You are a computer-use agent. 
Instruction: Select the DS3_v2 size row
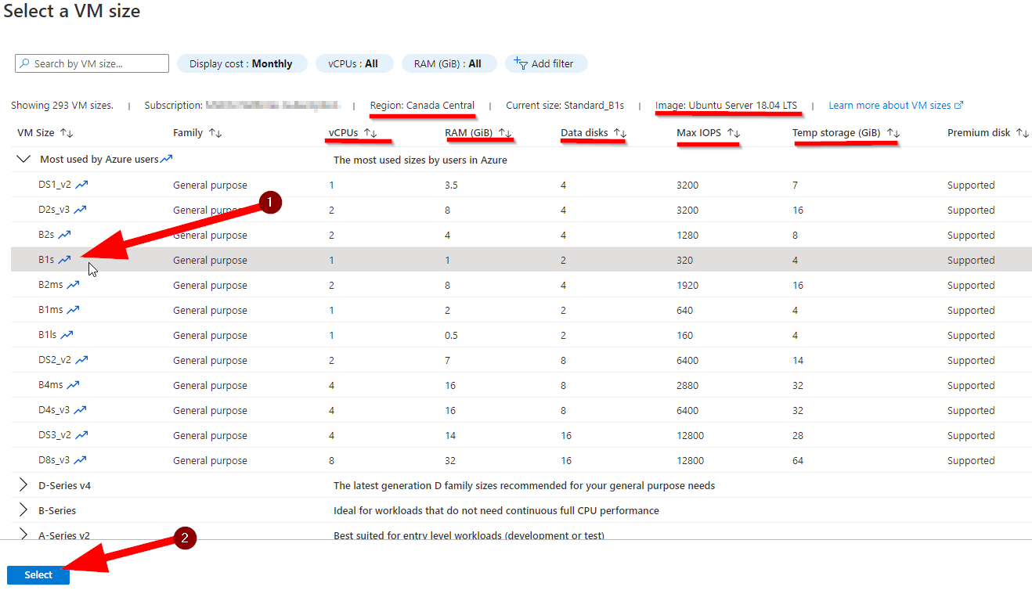pos(521,435)
